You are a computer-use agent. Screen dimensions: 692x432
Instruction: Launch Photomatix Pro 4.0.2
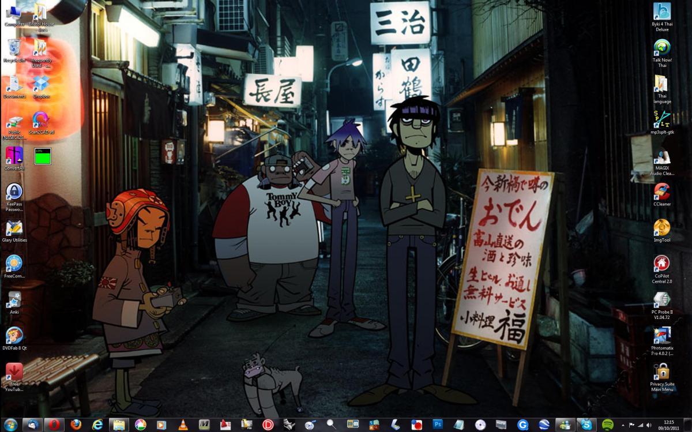pos(662,341)
